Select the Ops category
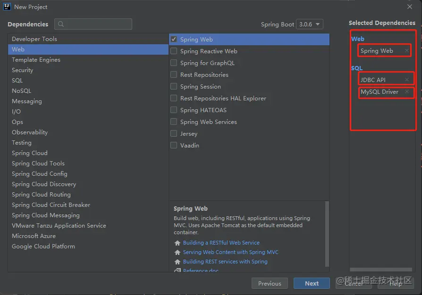The width and height of the screenshot is (422, 295). [88, 122]
